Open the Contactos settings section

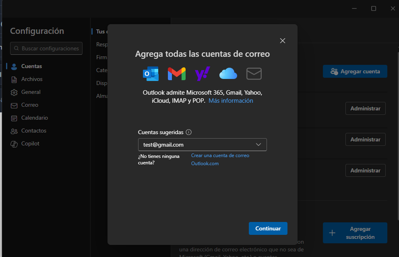point(34,131)
